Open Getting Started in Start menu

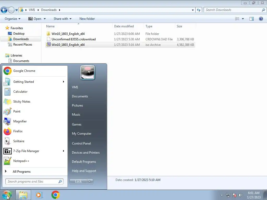pyautogui.click(x=35, y=82)
